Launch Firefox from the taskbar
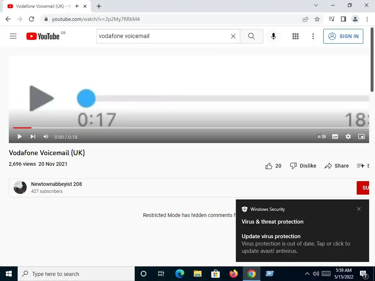 coord(233,274)
